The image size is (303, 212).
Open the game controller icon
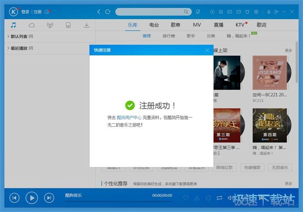(x=229, y=12)
